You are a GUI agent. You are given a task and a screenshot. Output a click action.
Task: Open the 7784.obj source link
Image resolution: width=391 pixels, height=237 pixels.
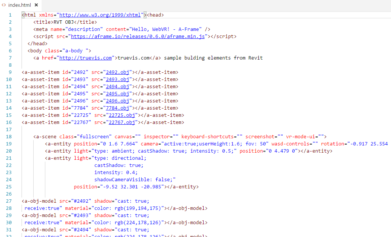(117, 108)
